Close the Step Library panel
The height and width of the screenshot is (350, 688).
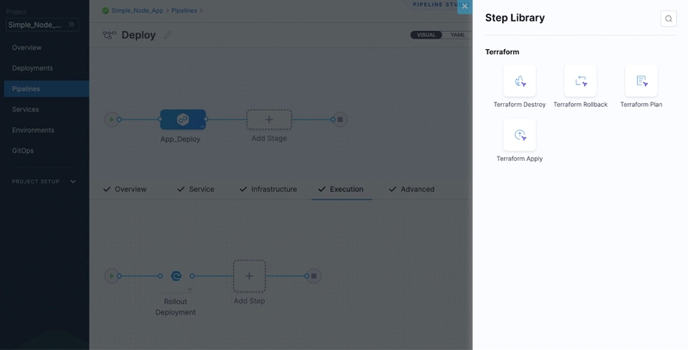pyautogui.click(x=464, y=6)
